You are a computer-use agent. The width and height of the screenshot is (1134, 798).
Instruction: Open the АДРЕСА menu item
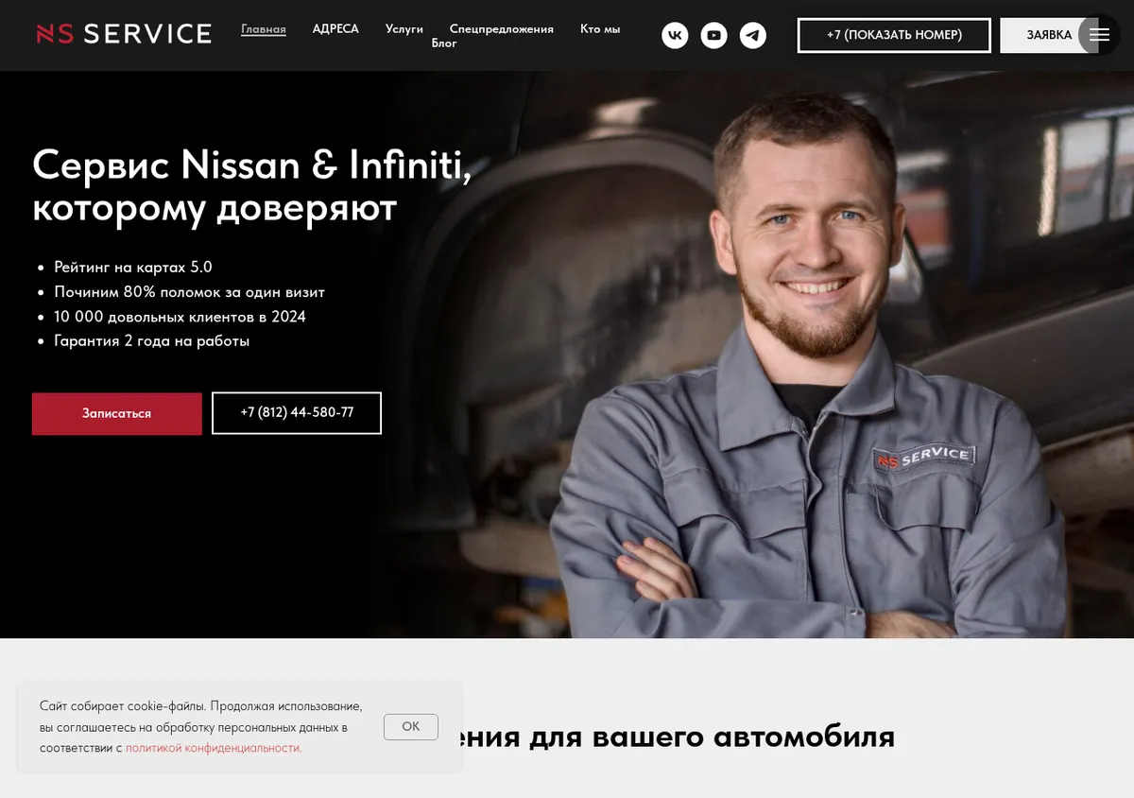tap(335, 29)
